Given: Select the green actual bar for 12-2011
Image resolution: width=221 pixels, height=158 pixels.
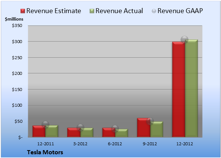Looking at the screenshot, I should coord(51,131).
